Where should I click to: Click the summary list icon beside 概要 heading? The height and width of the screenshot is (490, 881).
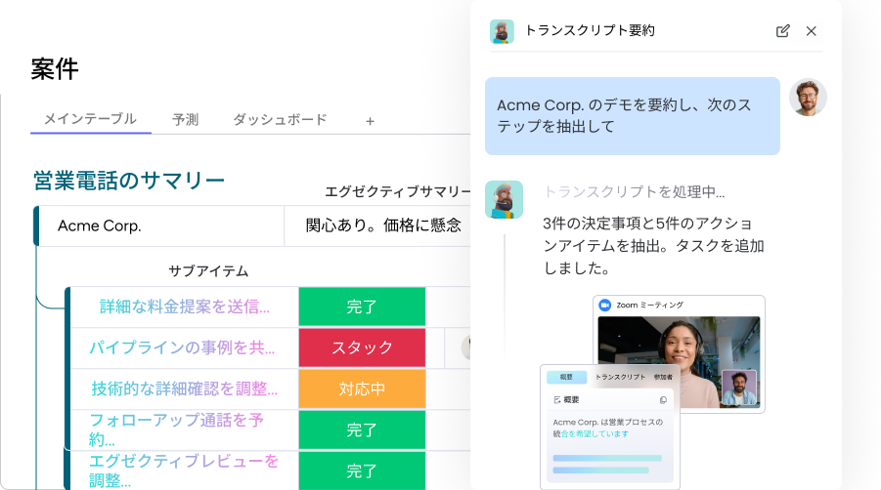[x=556, y=400]
